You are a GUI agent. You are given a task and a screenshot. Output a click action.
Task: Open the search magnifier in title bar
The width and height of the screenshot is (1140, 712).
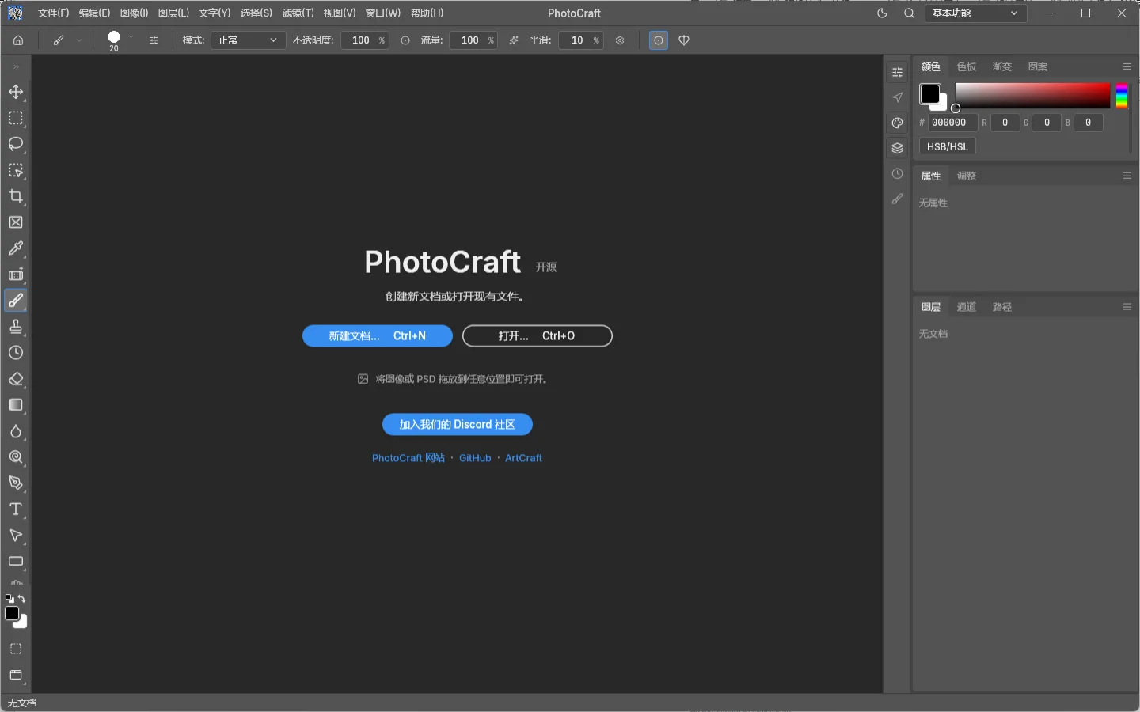[909, 13]
